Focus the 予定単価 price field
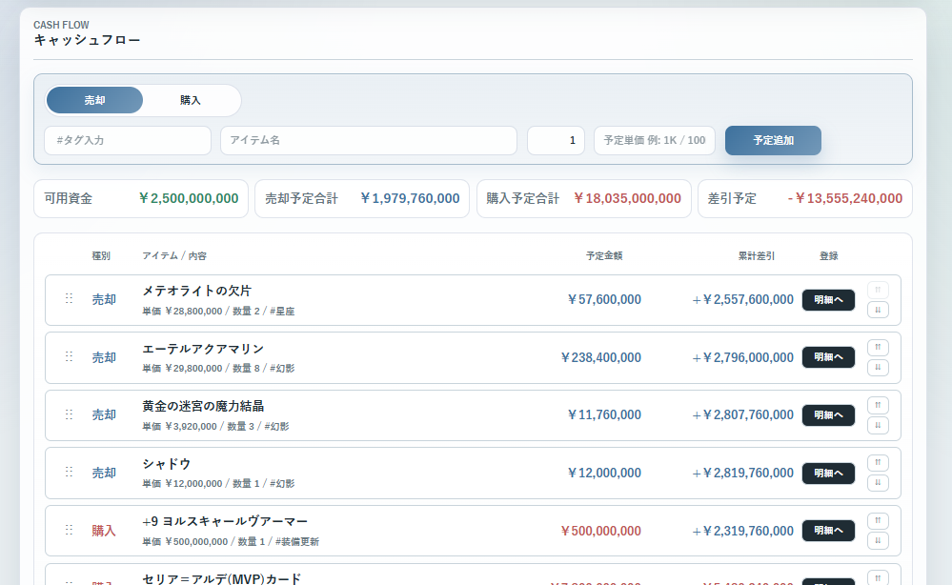952x585 pixels. point(655,140)
